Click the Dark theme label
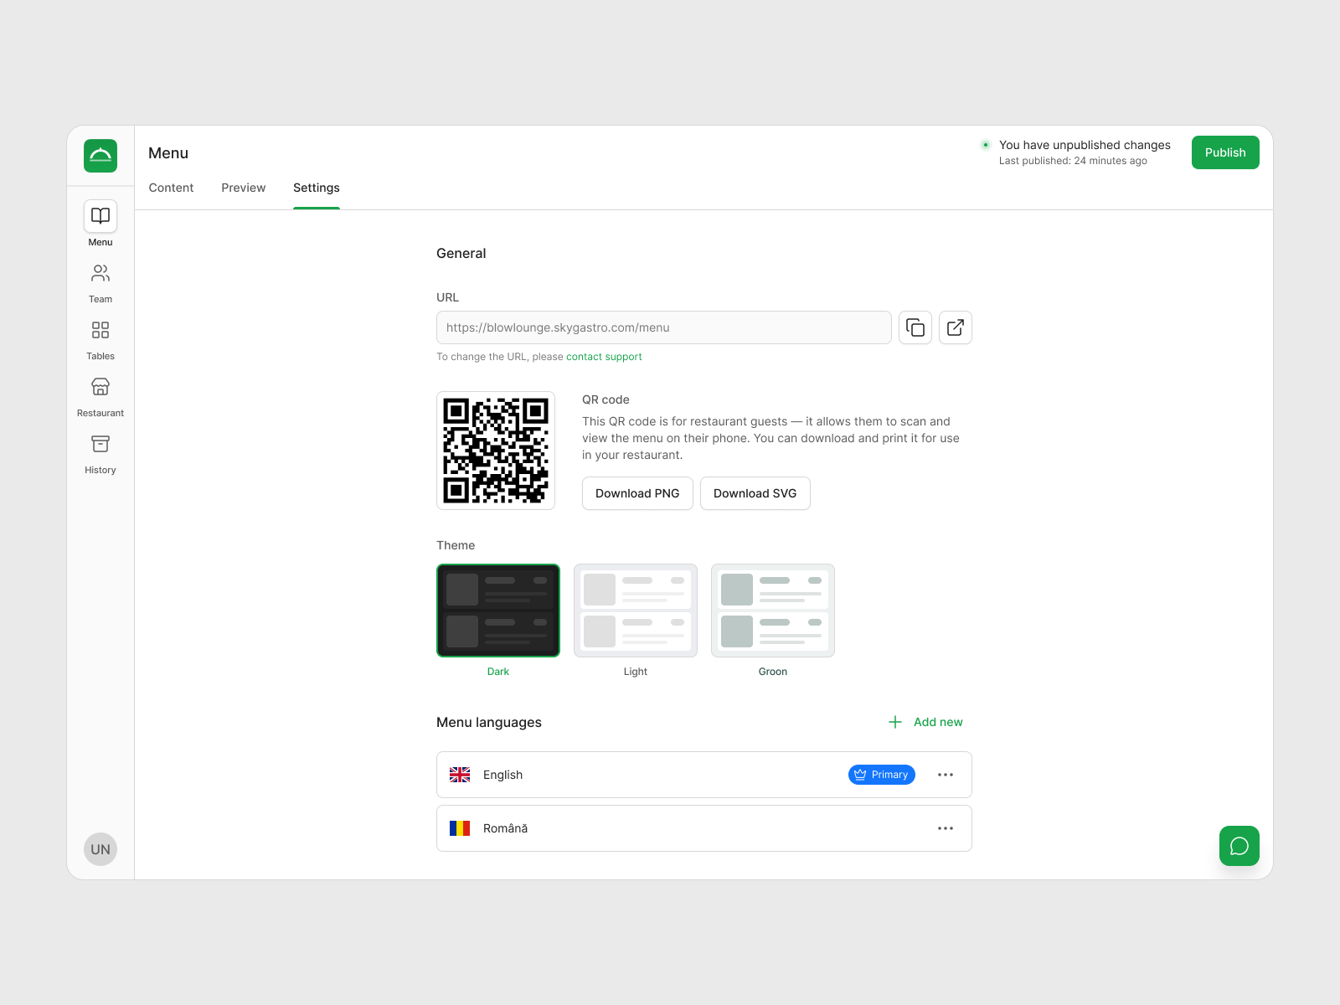1340x1005 pixels. click(x=498, y=672)
